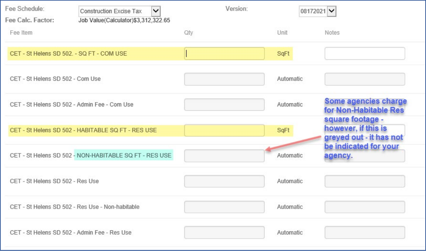Click Qty field for Admin Fee - Res Use
The image size is (426, 251).
tap(224, 232)
